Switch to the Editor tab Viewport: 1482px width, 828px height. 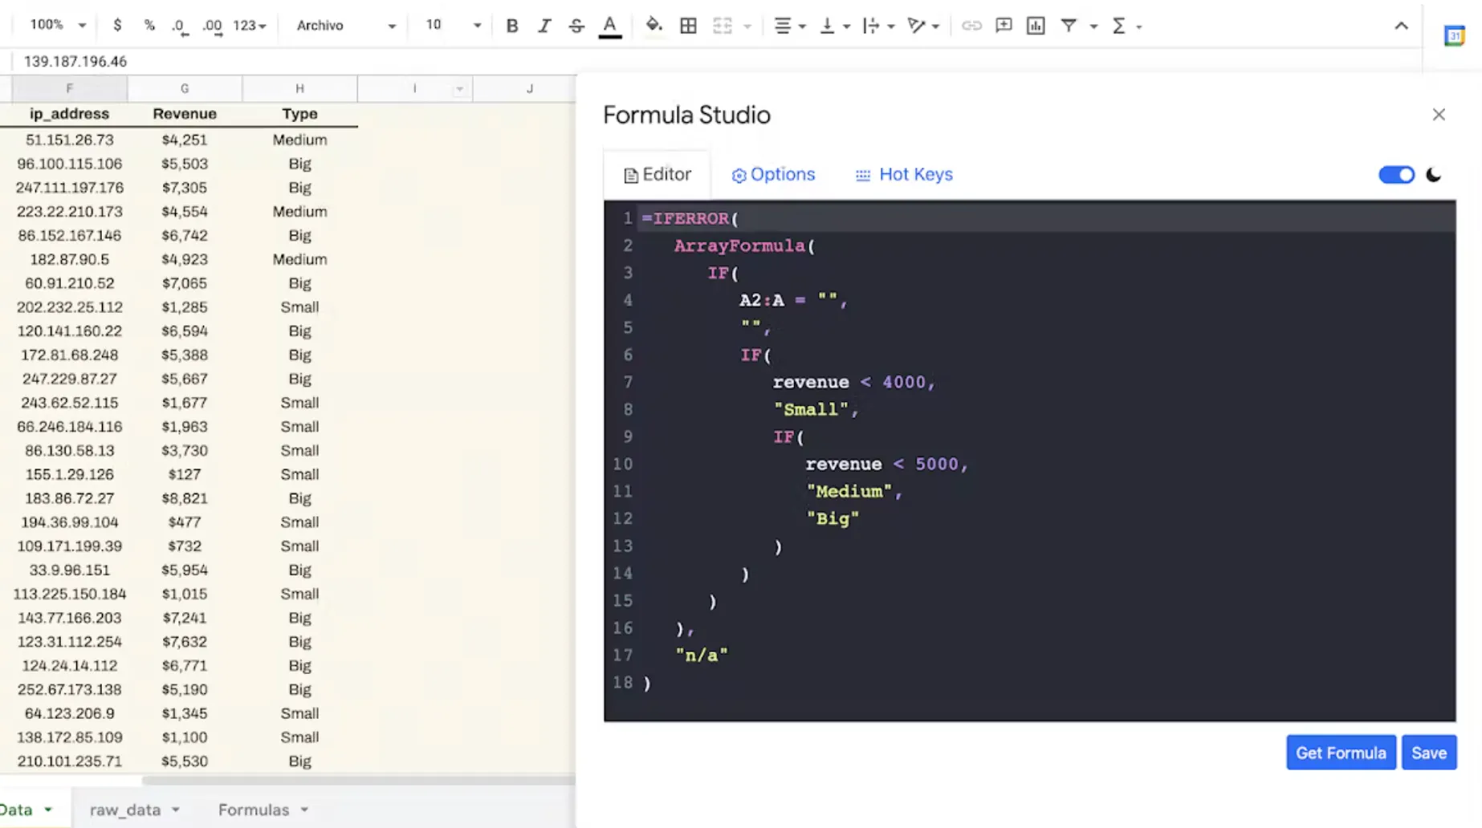[657, 174]
